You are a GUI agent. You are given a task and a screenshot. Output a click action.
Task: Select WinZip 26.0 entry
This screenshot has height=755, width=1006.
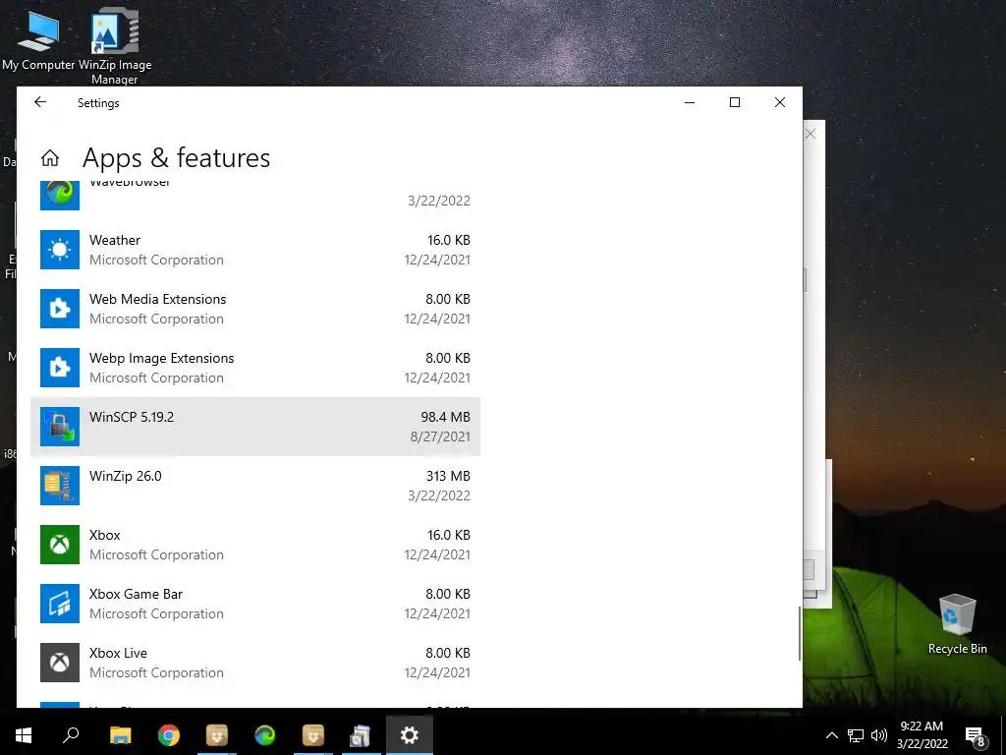point(255,486)
